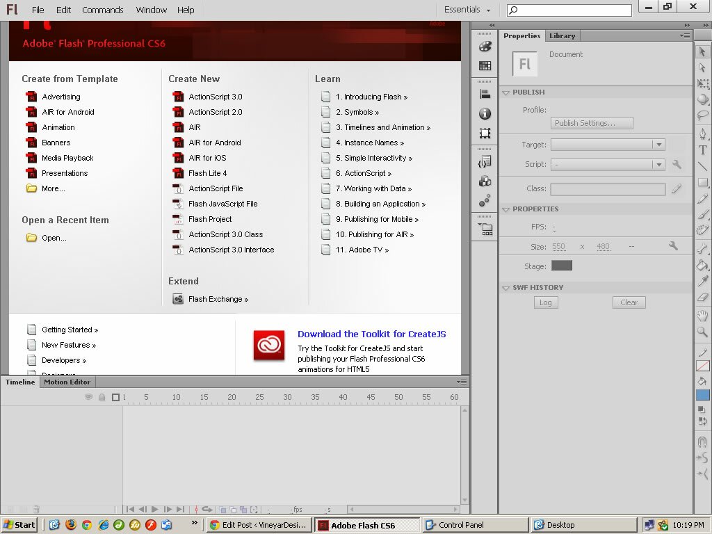Image resolution: width=712 pixels, height=534 pixels.
Task: Collapse the PROPERTIES section
Action: (506, 209)
